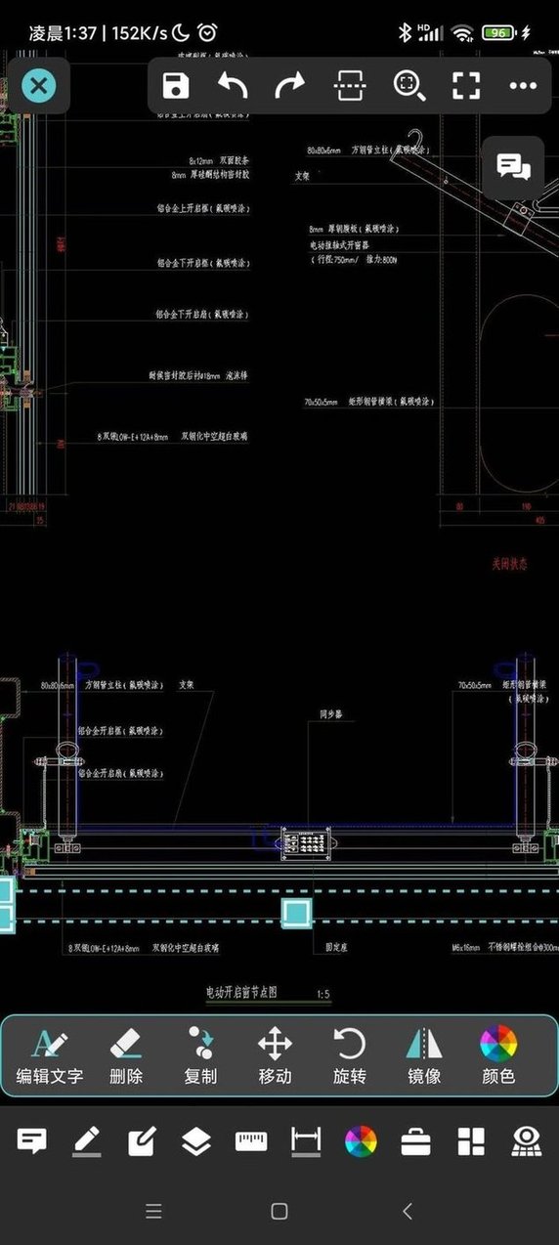Screen dimensions: 559x1245
Task: Select the ruler measure tool
Action: pos(251,1141)
